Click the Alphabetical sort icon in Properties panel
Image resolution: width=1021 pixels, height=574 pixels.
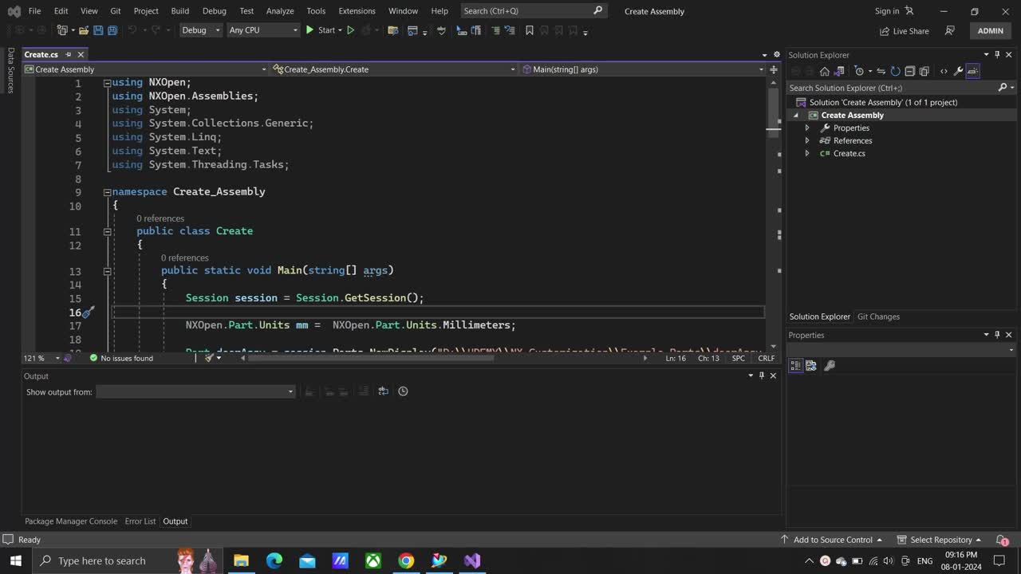tap(811, 366)
